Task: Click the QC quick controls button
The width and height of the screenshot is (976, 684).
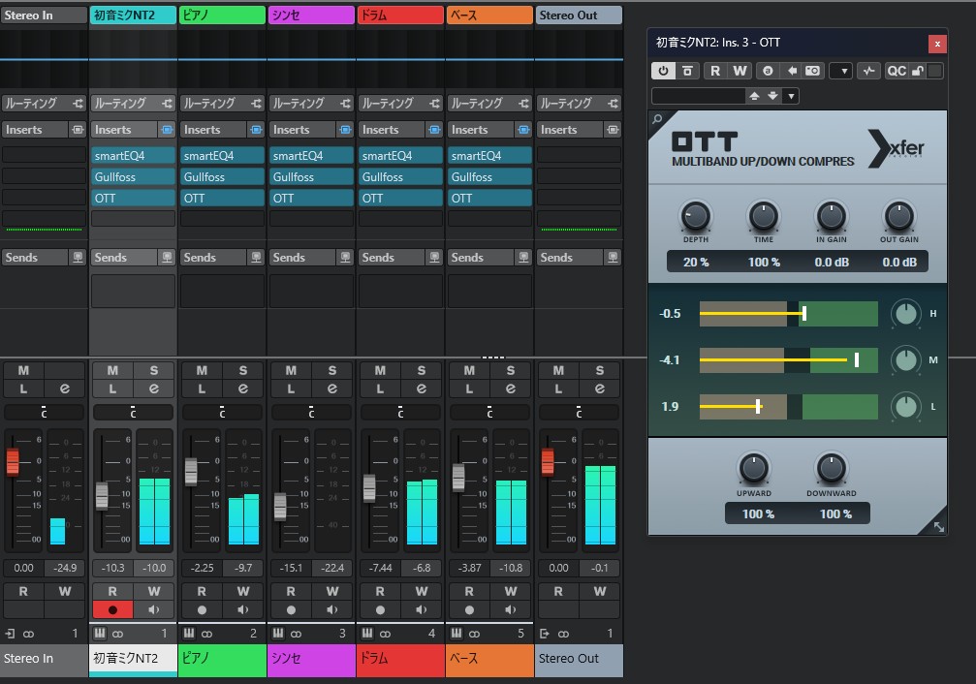Action: tap(897, 71)
